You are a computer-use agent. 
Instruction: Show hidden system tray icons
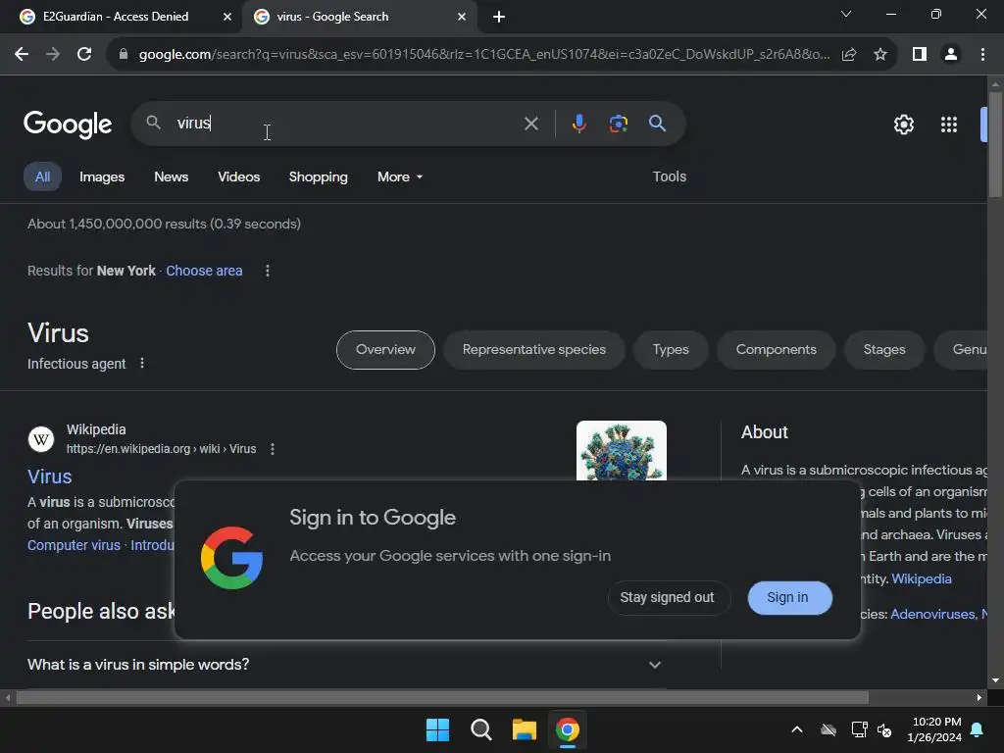pyautogui.click(x=797, y=729)
